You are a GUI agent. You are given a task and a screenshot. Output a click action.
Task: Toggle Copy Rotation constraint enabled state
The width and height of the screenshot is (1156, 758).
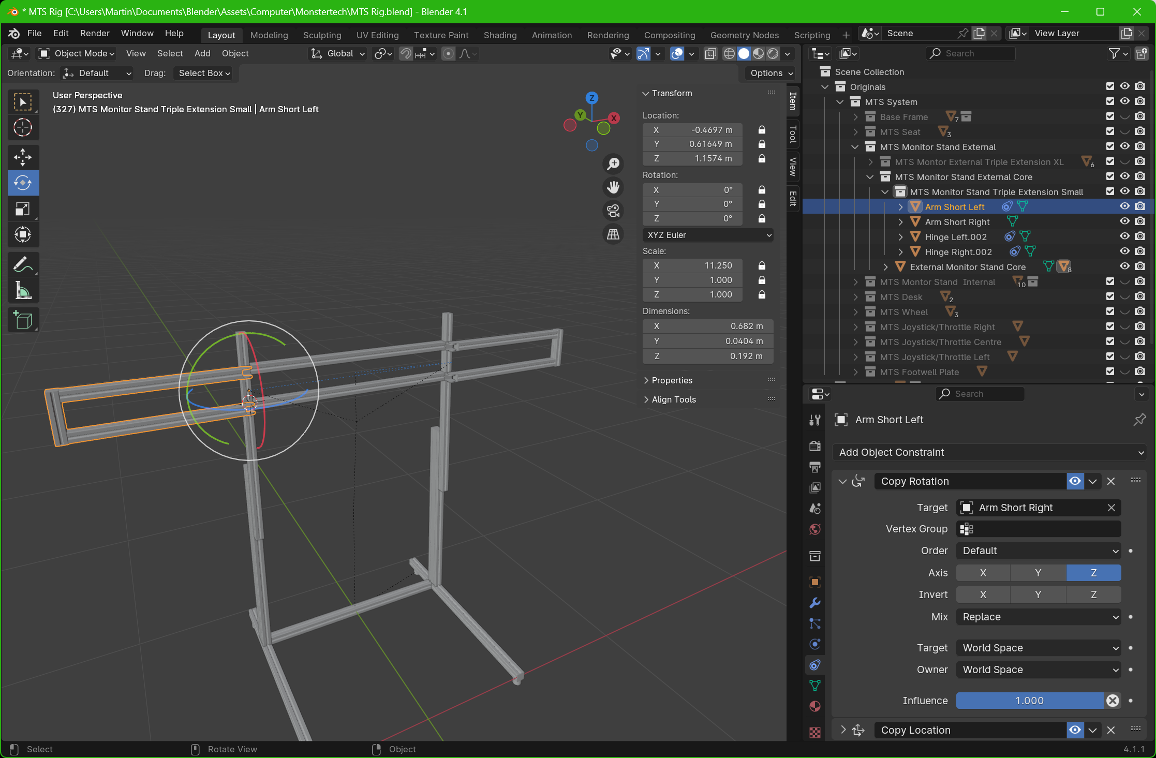pos(1075,481)
